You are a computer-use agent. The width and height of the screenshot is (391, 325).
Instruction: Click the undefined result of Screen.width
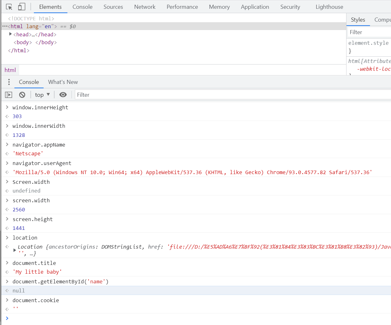(26, 191)
